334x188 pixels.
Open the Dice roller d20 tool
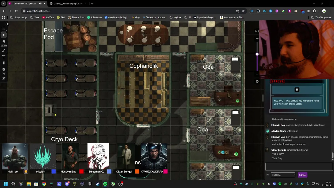(x=4, y=69)
